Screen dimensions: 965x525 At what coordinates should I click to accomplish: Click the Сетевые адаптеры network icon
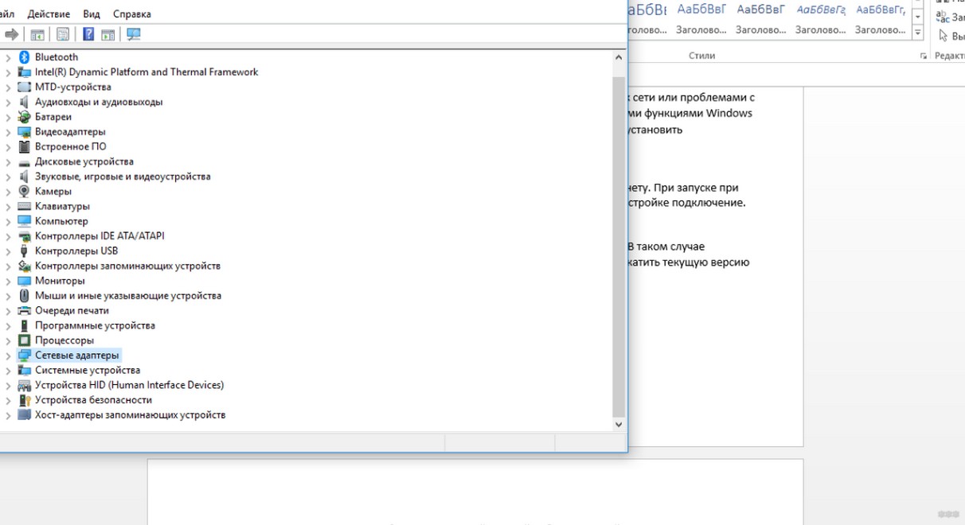tap(24, 356)
